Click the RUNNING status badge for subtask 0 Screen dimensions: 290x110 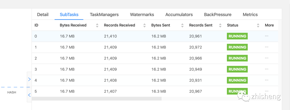point(237,36)
